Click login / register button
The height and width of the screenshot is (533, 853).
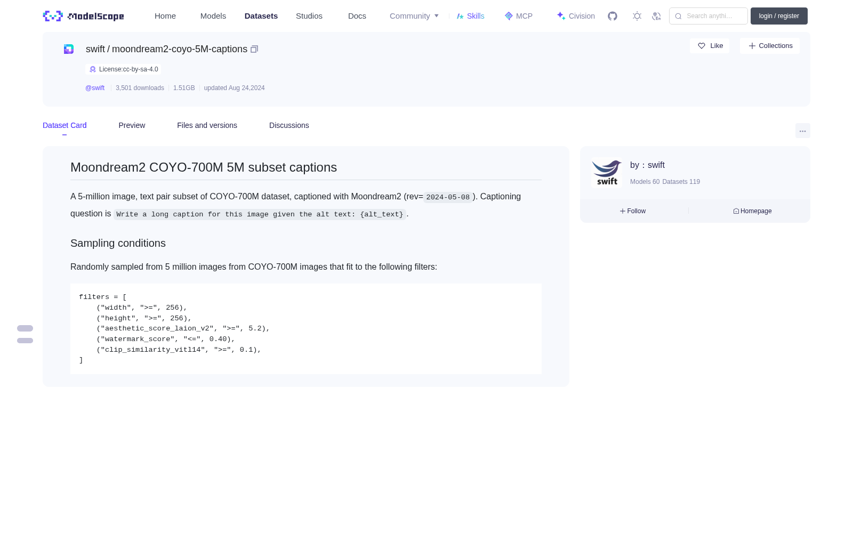click(779, 16)
